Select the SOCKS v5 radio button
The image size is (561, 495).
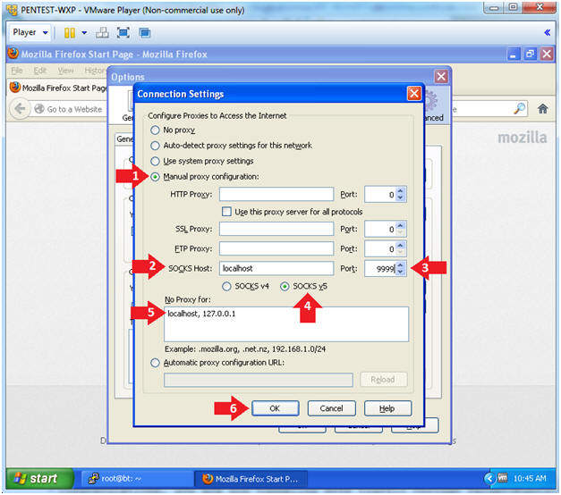tap(285, 286)
